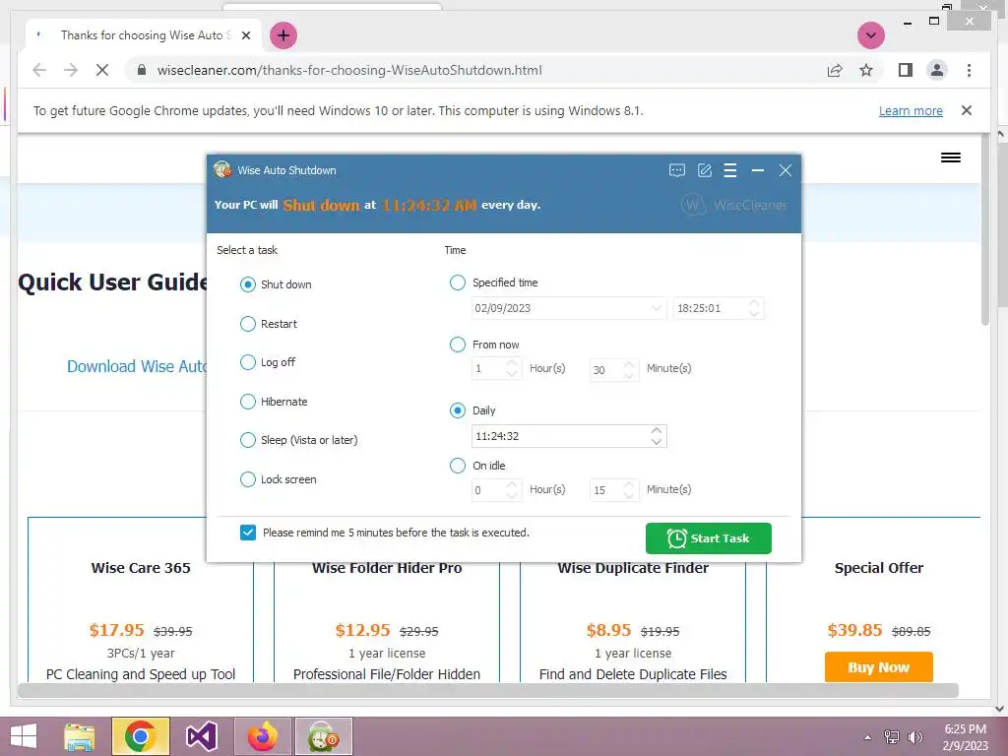
Task: Click the page horizontal scrollbar
Action: (x=488, y=690)
